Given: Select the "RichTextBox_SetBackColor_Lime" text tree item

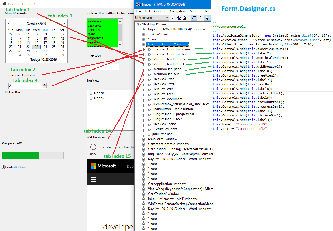Looking at the screenshot, I should tap(180, 104).
